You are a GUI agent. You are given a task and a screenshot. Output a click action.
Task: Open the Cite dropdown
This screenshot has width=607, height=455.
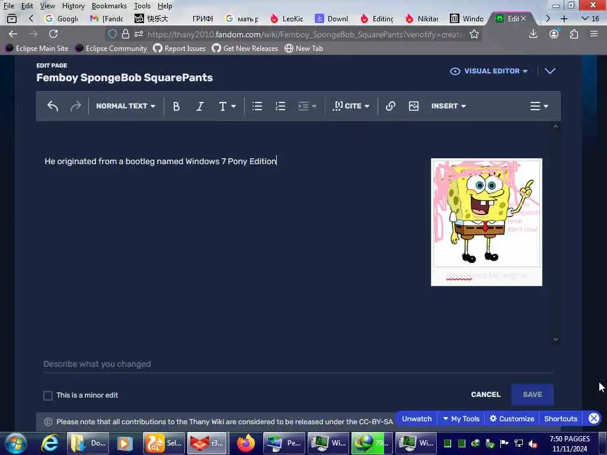(351, 106)
